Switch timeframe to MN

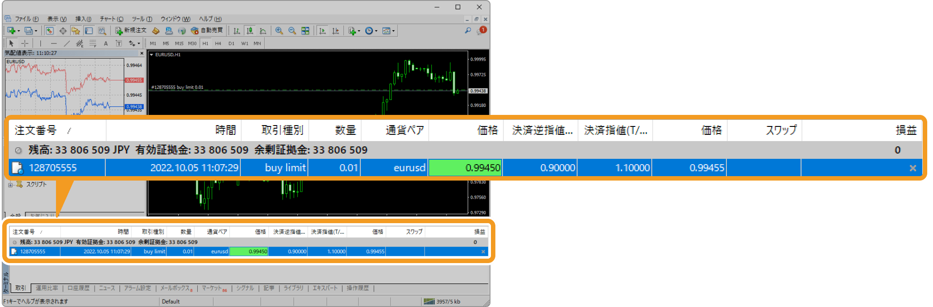257,43
